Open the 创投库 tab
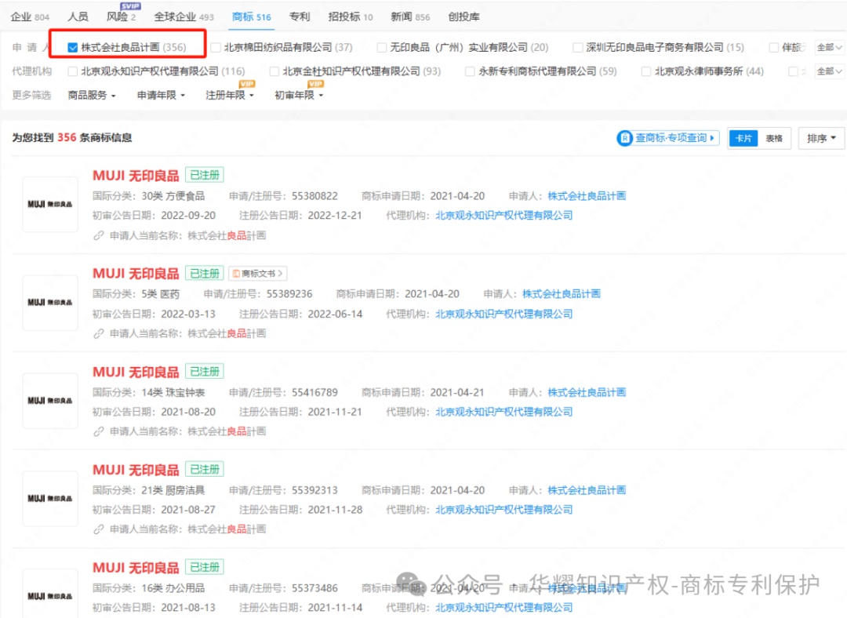847x618 pixels. point(463,16)
